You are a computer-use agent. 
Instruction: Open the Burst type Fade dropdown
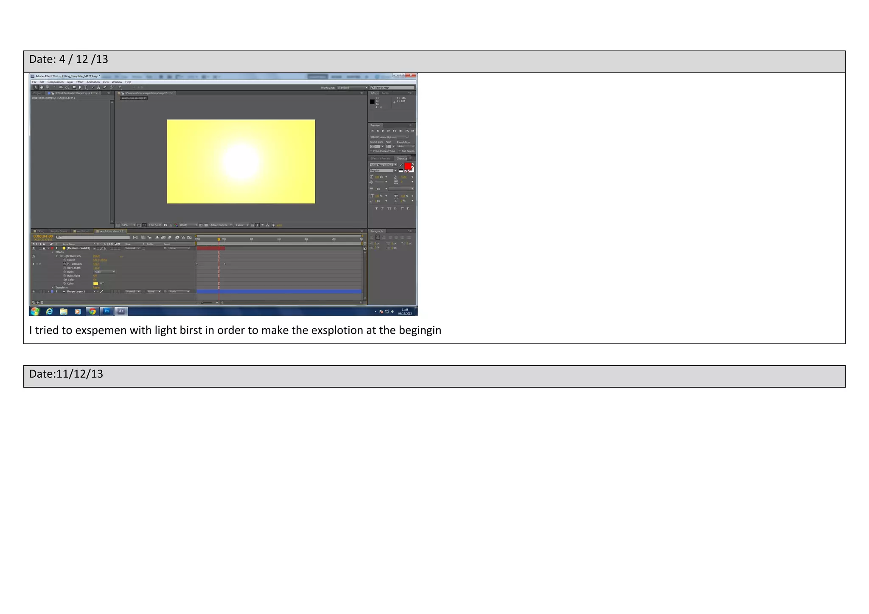click(x=104, y=272)
